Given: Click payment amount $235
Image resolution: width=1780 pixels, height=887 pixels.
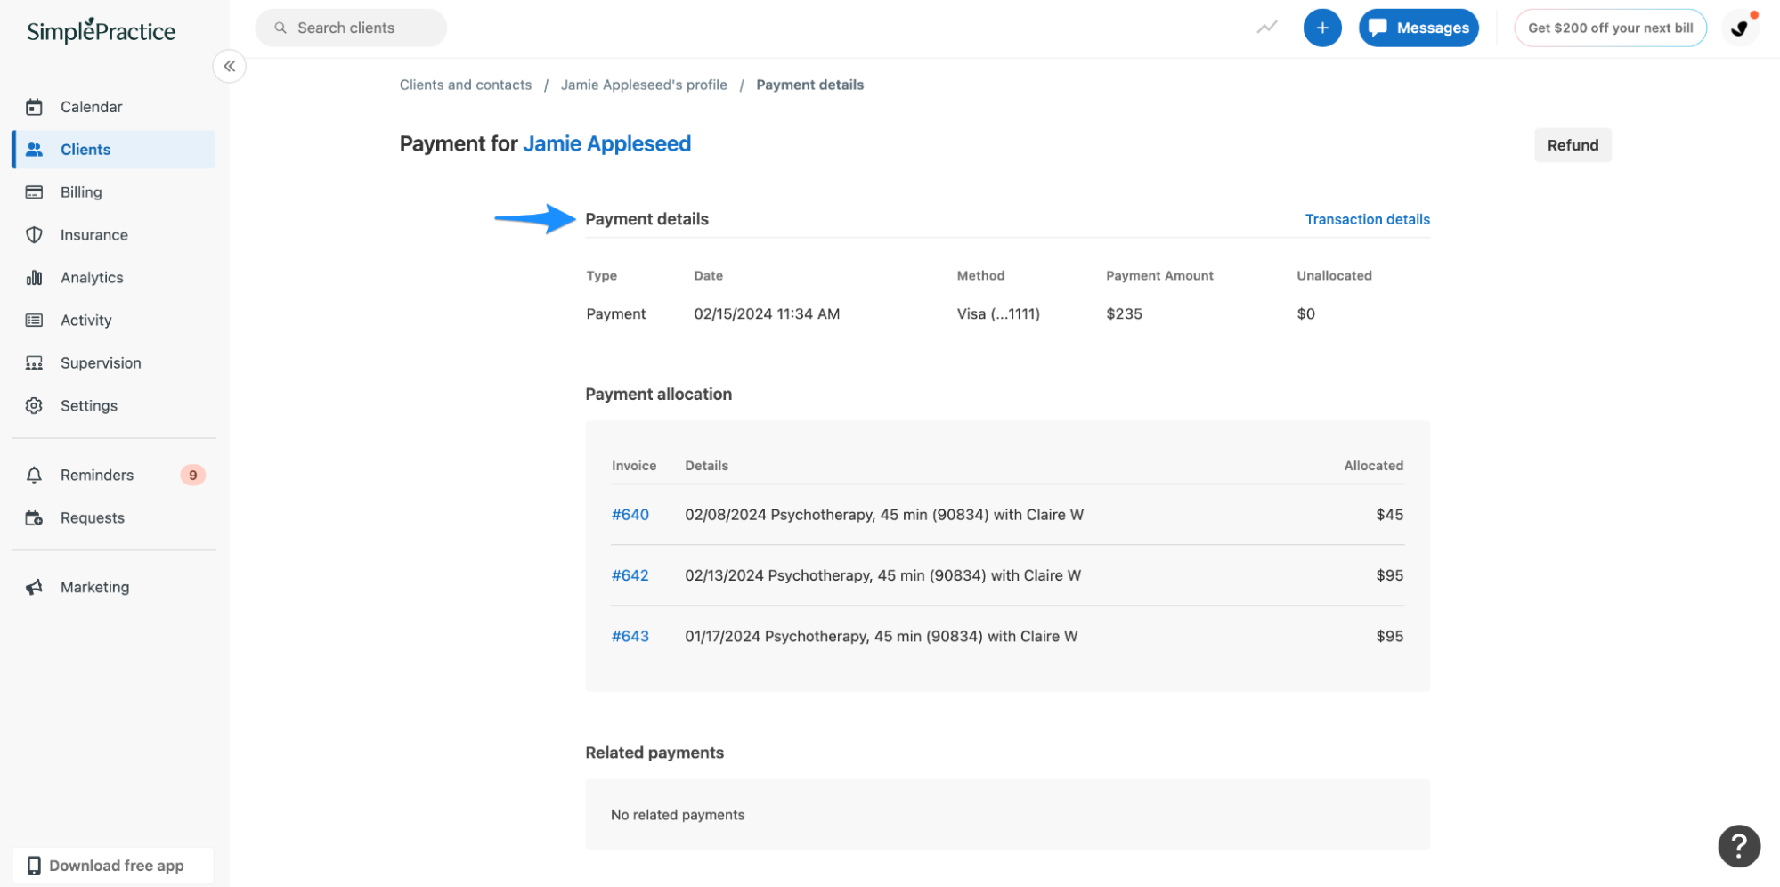Looking at the screenshot, I should [1125, 314].
